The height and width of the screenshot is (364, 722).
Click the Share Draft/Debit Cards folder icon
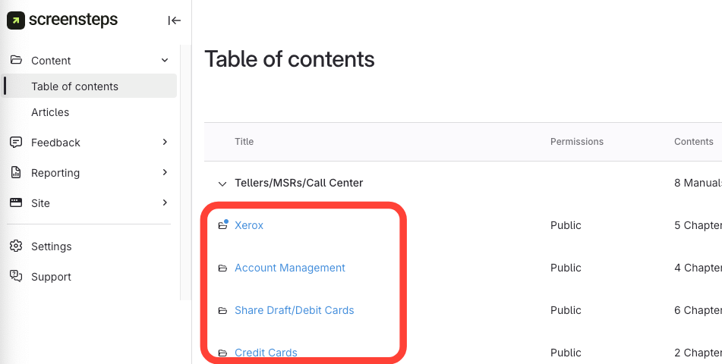(223, 310)
